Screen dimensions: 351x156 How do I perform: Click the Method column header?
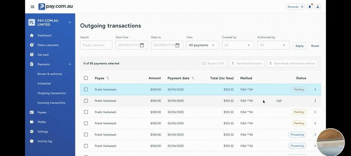[x=246, y=78]
